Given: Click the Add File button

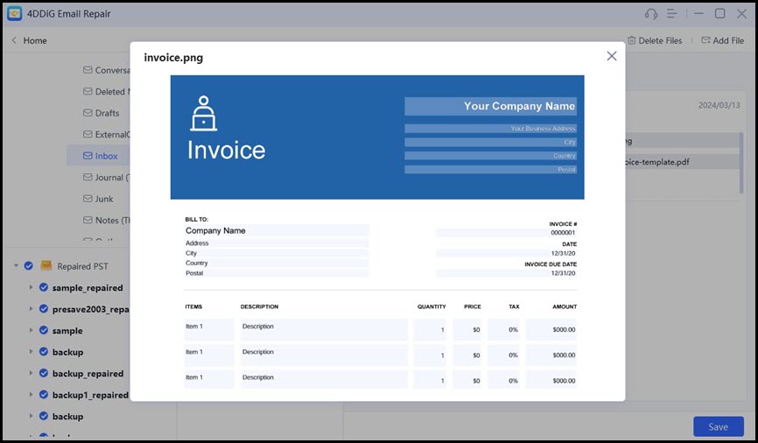Looking at the screenshot, I should pyautogui.click(x=723, y=40).
